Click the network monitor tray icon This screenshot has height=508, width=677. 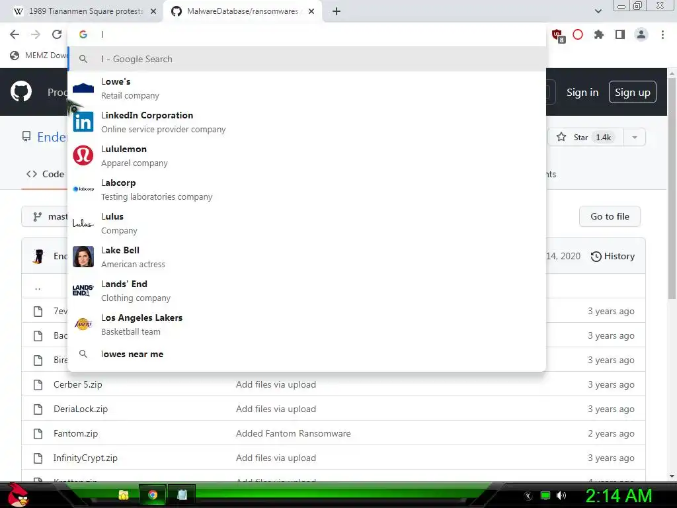pyautogui.click(x=545, y=495)
